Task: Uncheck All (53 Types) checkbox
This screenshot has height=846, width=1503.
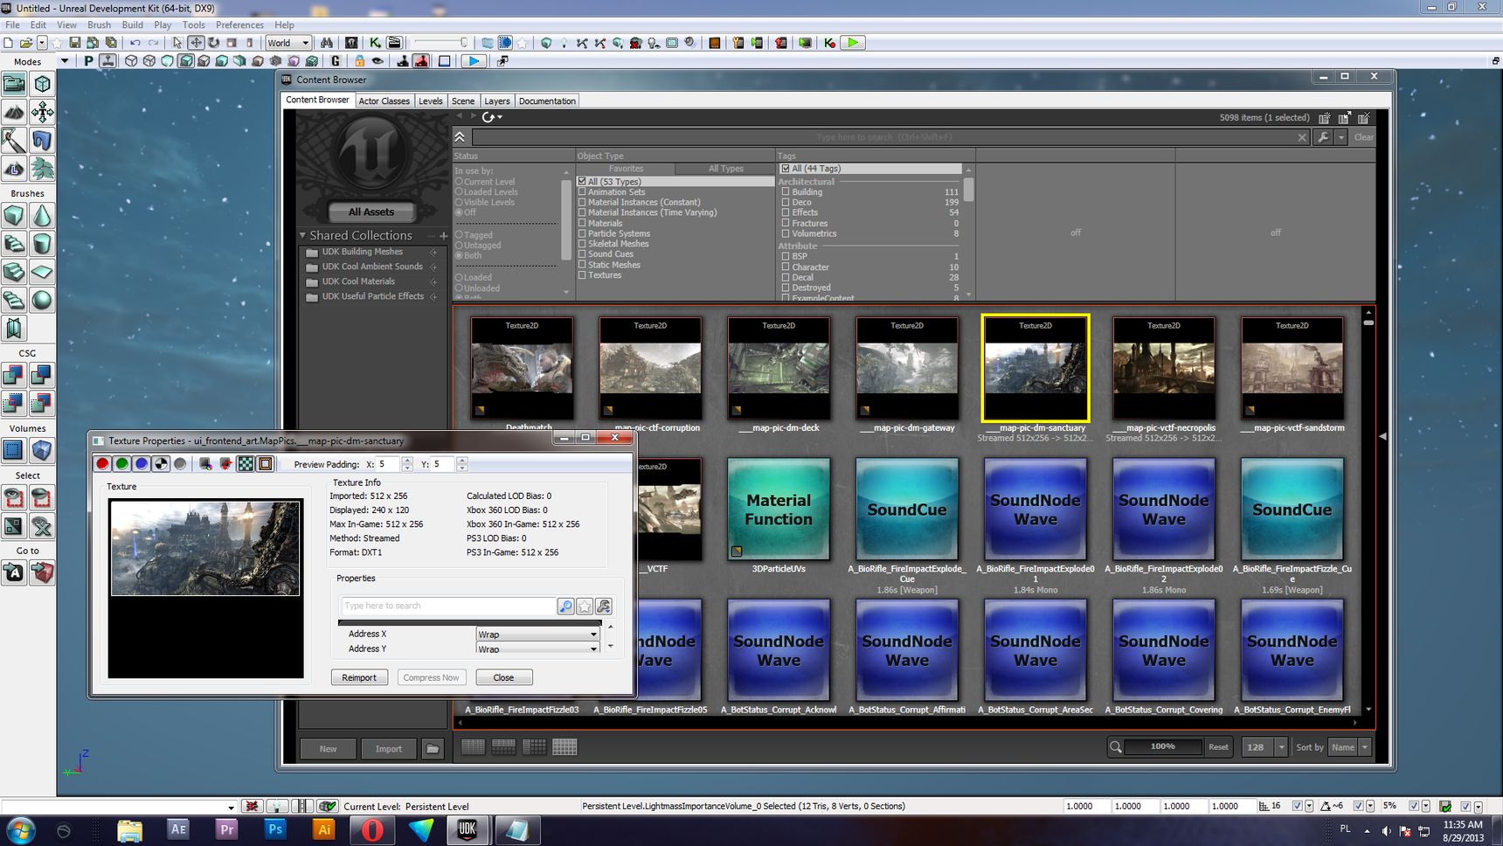Action: click(x=582, y=182)
